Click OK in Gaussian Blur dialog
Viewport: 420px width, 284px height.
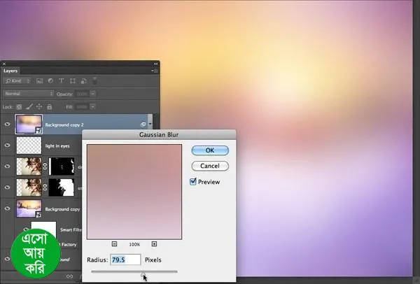pyautogui.click(x=209, y=150)
